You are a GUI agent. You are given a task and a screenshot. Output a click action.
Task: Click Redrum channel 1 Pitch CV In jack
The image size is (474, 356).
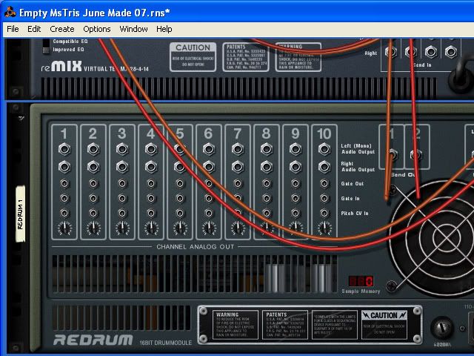click(64, 213)
